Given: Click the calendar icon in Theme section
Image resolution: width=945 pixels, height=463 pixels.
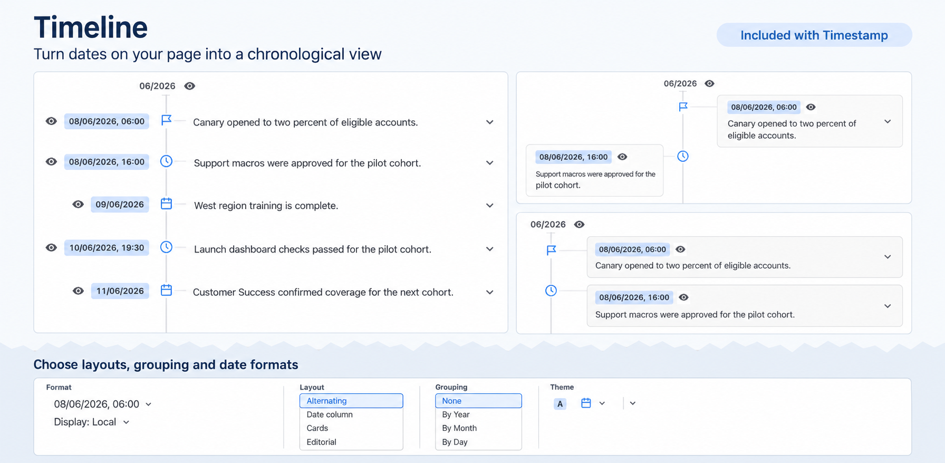Looking at the screenshot, I should click(x=586, y=403).
